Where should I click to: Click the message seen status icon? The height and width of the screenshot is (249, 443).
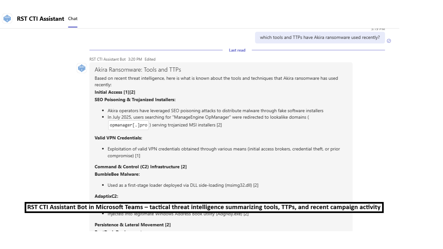389,41
